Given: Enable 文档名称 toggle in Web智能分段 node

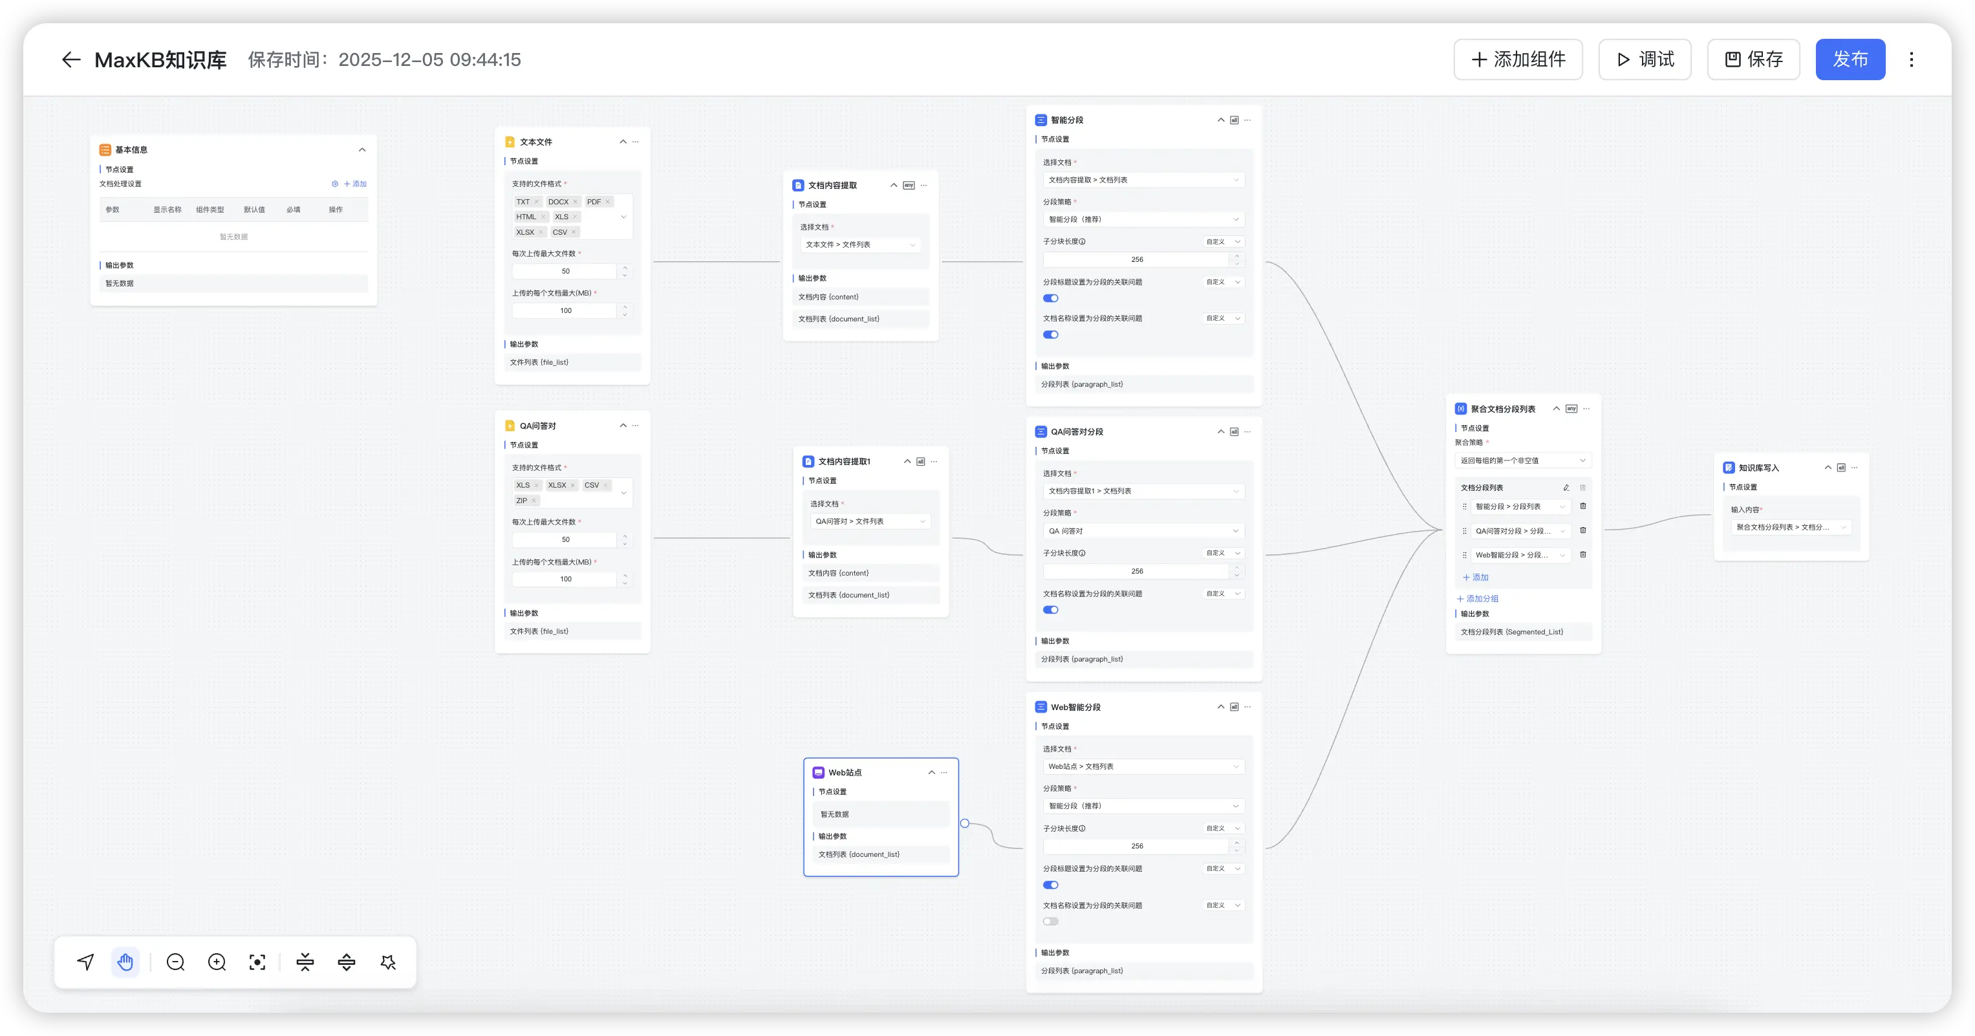Looking at the screenshot, I should point(1050,921).
